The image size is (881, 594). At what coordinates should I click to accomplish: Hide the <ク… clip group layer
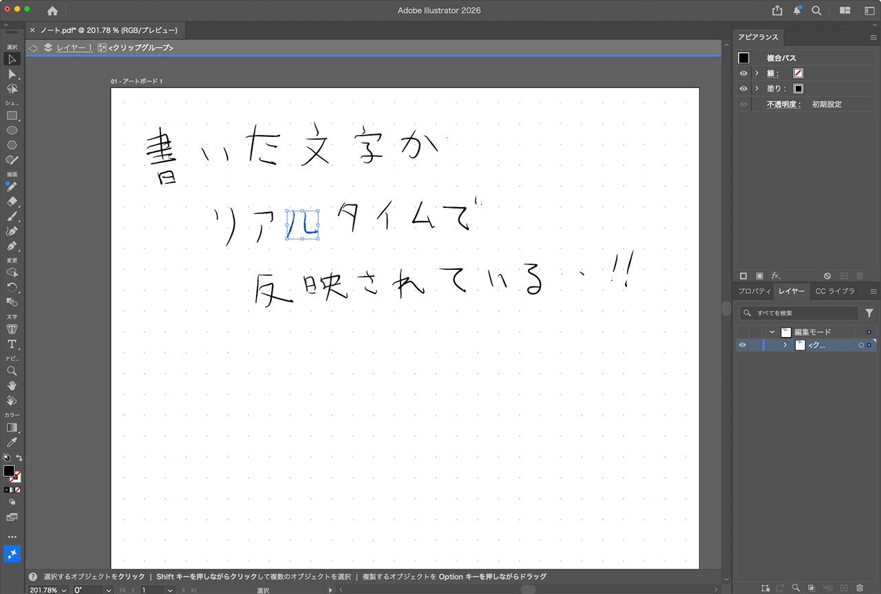coord(743,346)
